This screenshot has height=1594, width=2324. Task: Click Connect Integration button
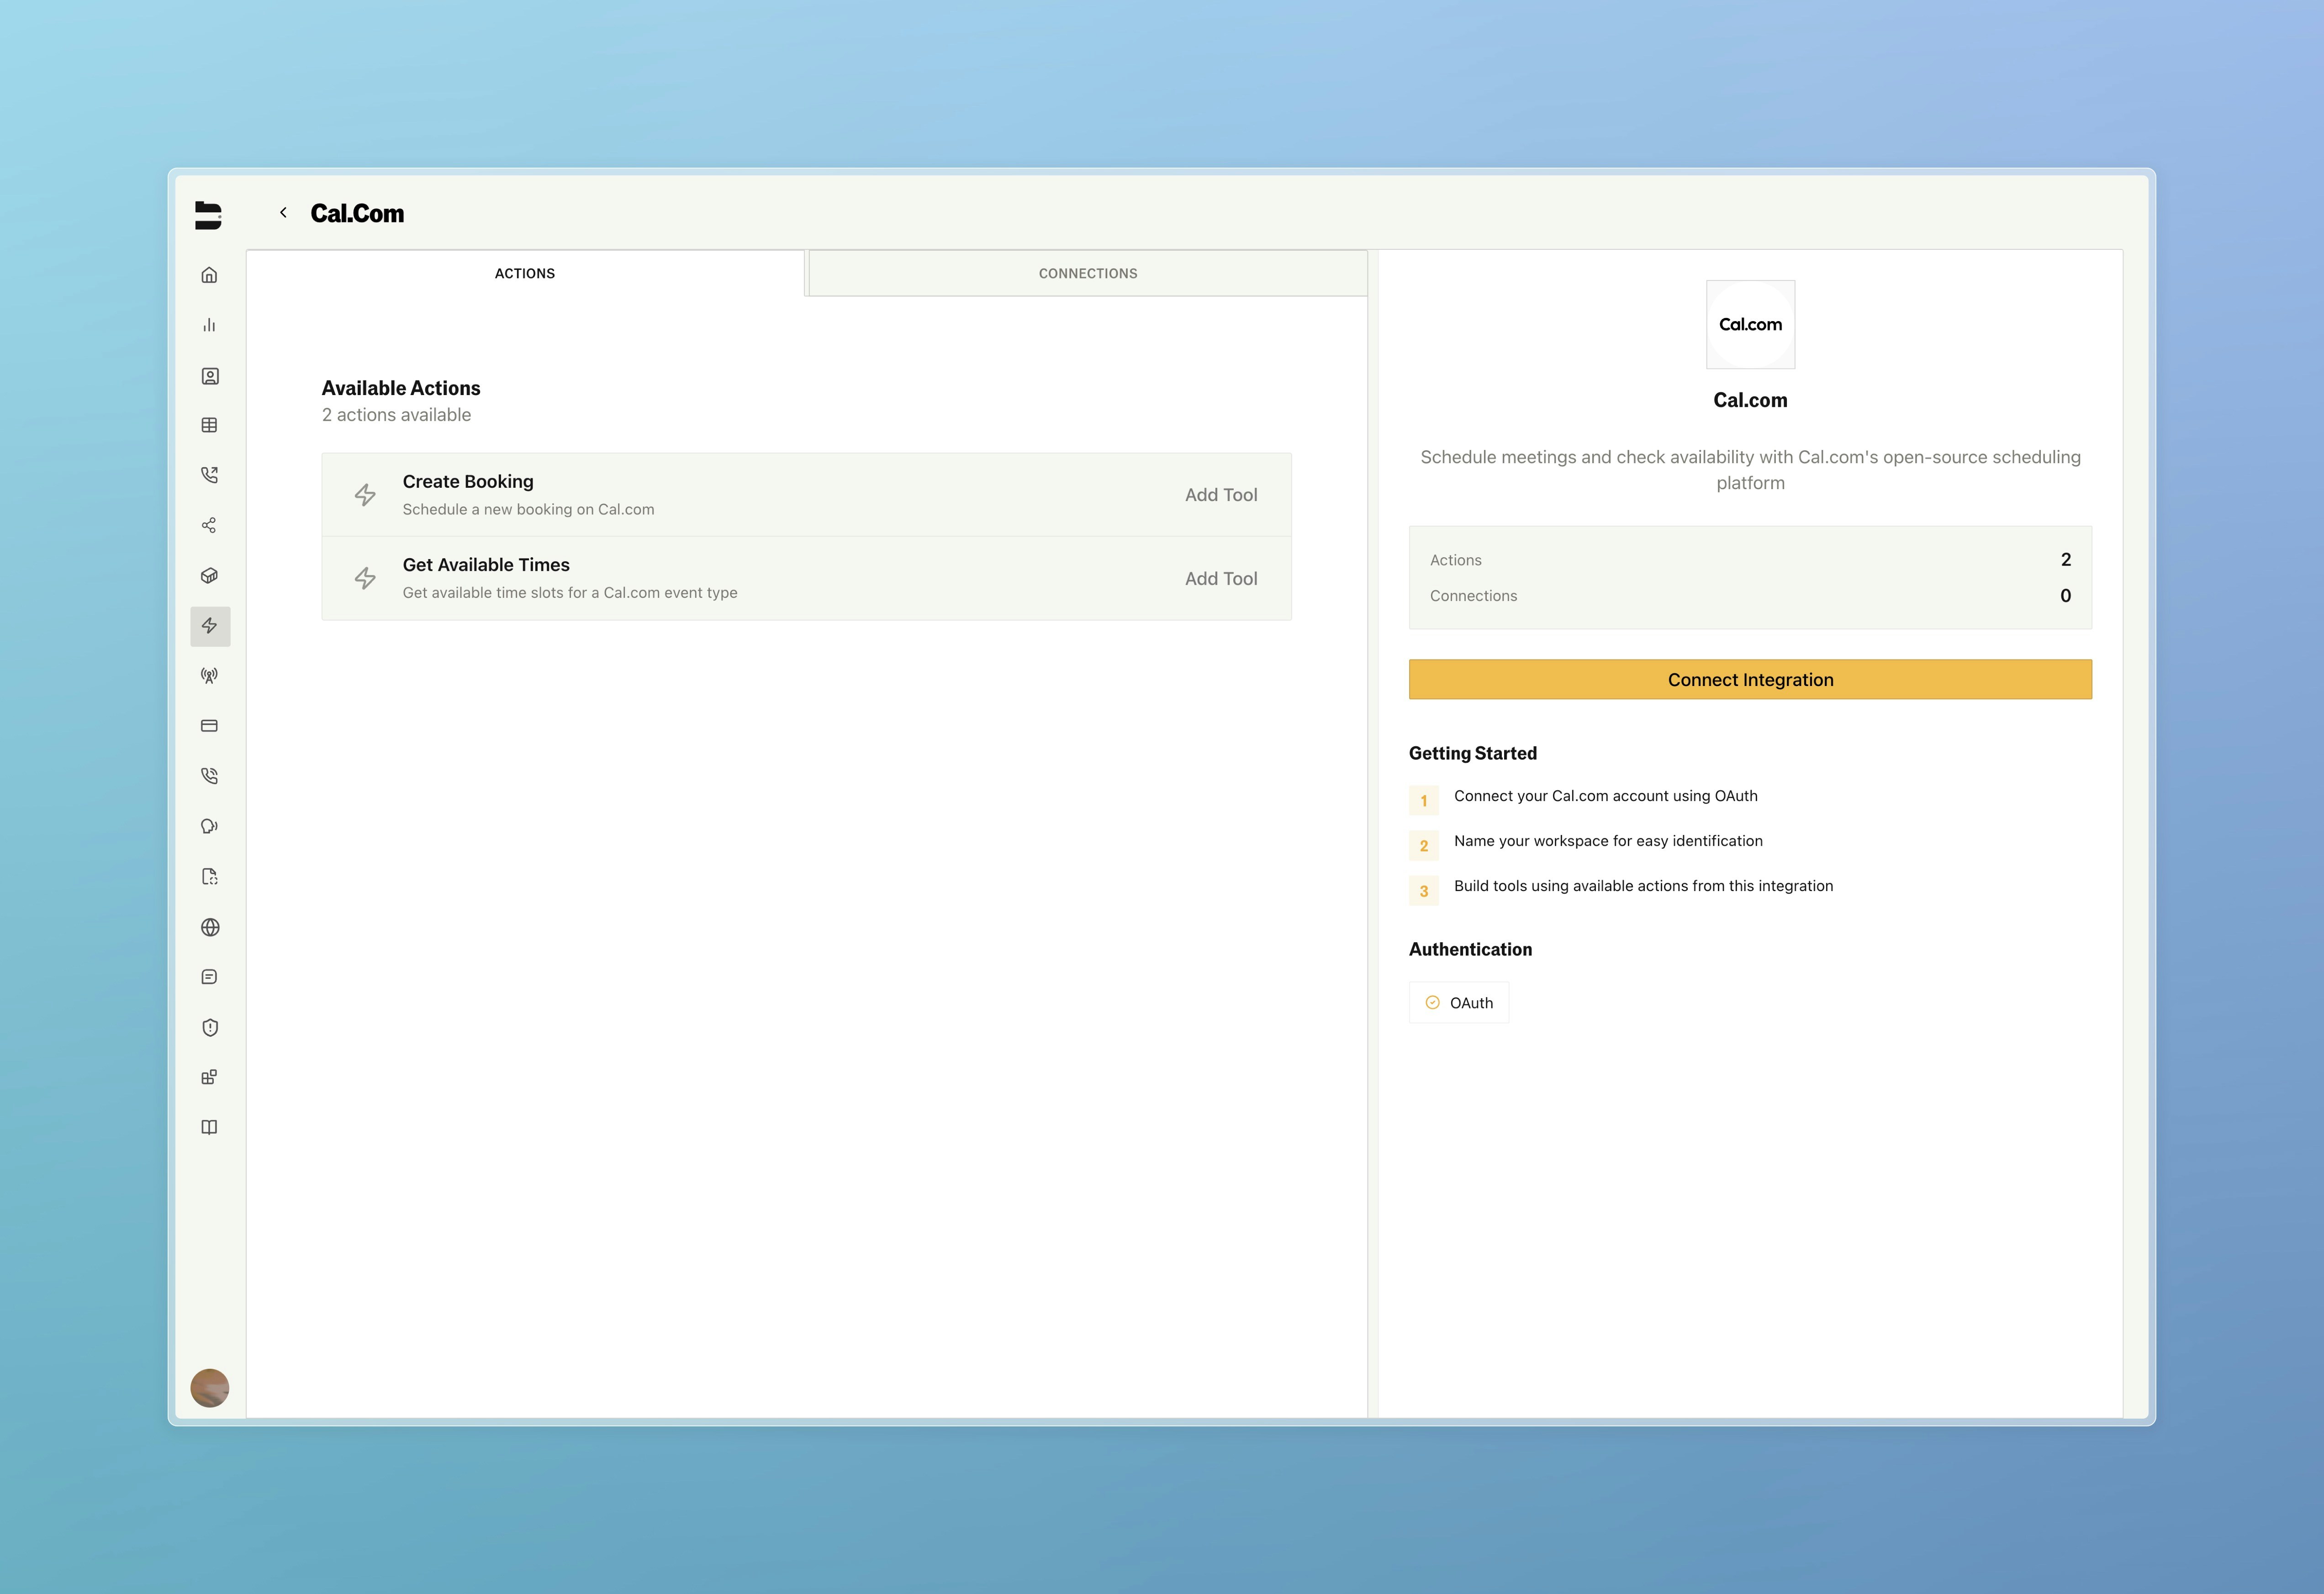1750,679
